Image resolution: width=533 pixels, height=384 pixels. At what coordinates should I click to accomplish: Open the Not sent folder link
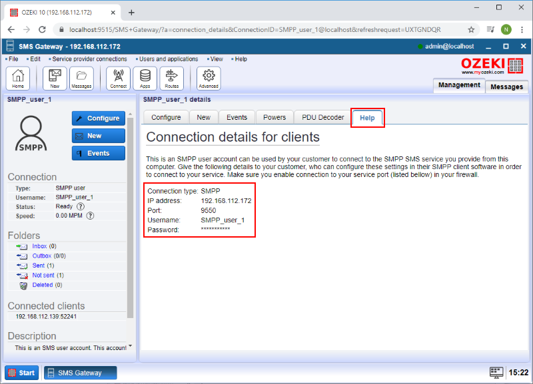pyautogui.click(x=43, y=275)
